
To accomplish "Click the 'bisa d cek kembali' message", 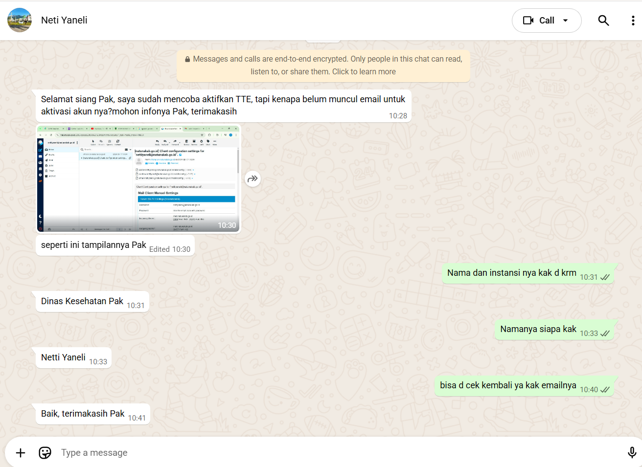I will (508, 385).
